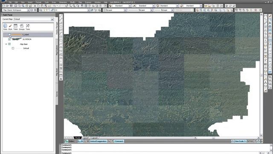Screen dimensions: 273x154
Task: Open the Map menu
Action: pos(80,2)
